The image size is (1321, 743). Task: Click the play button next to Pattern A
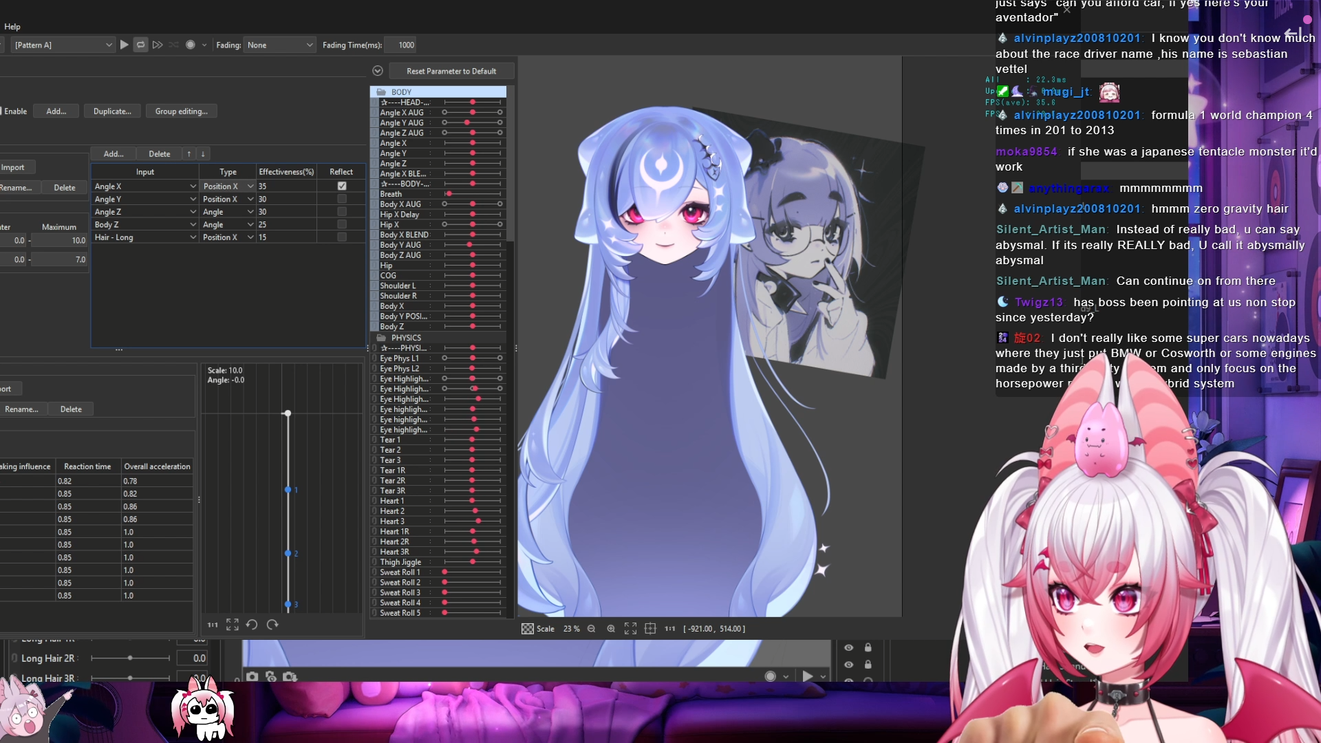[x=124, y=45]
